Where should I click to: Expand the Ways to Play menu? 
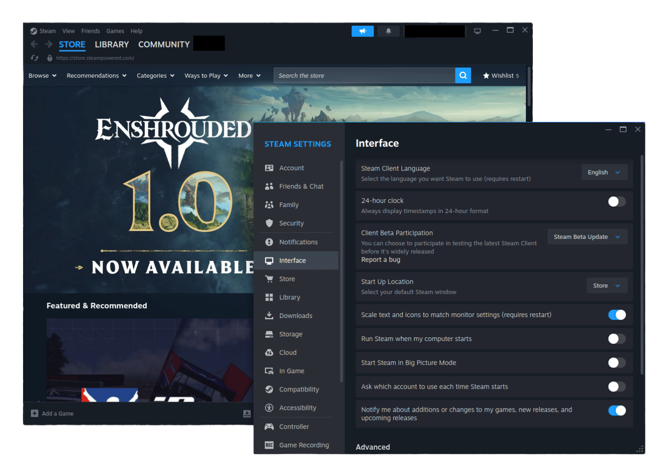pos(206,75)
